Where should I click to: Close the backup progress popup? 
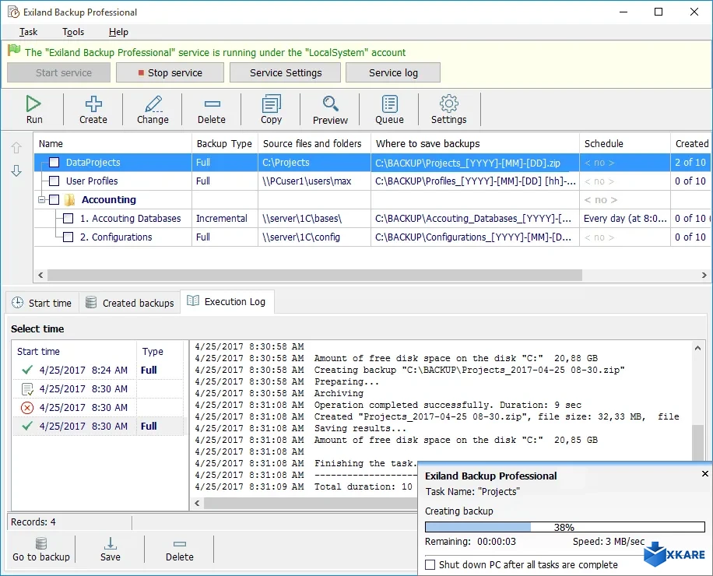tap(704, 474)
